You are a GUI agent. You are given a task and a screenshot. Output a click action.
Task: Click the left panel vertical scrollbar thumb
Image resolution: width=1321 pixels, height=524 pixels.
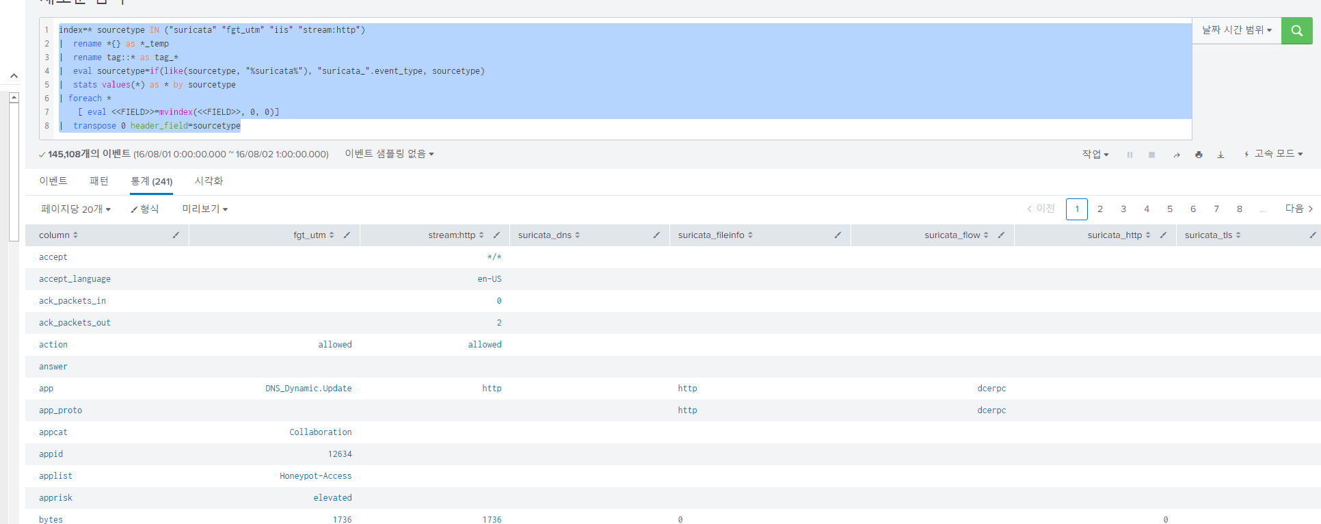pos(14,172)
